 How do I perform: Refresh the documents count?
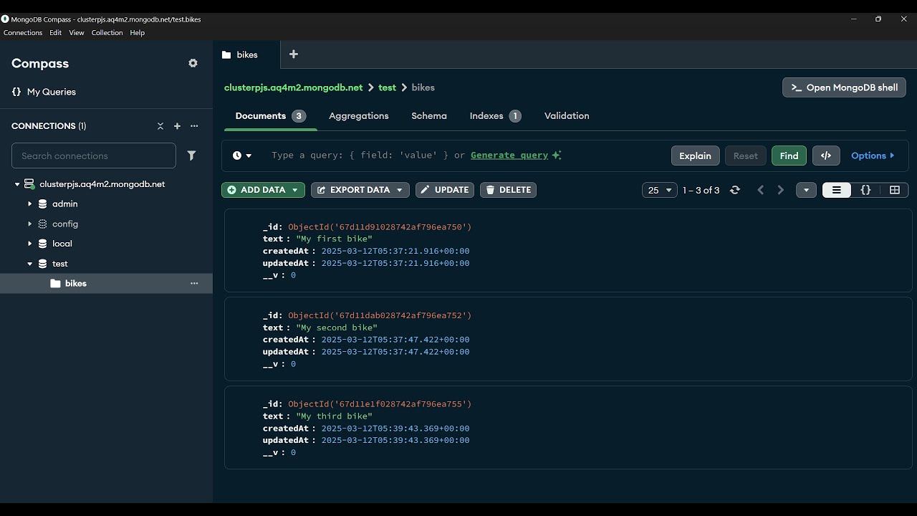pyautogui.click(x=734, y=190)
